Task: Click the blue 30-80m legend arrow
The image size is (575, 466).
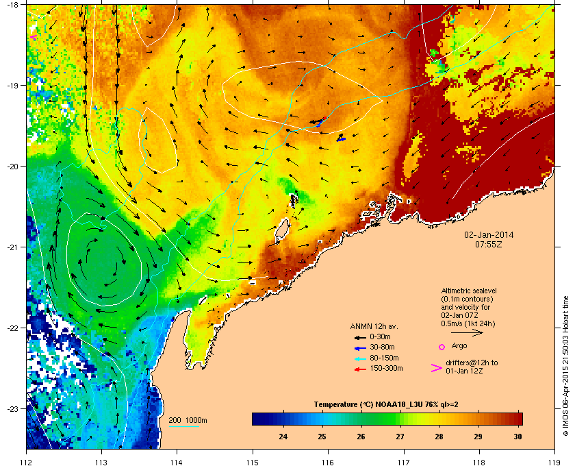Action: [360, 347]
